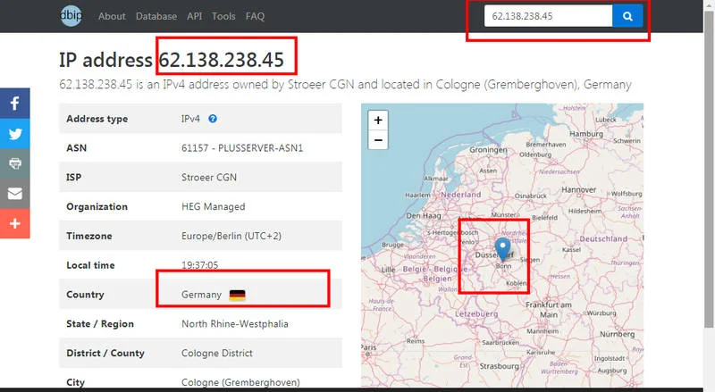
Task: Open the Database menu item
Action: (x=156, y=16)
